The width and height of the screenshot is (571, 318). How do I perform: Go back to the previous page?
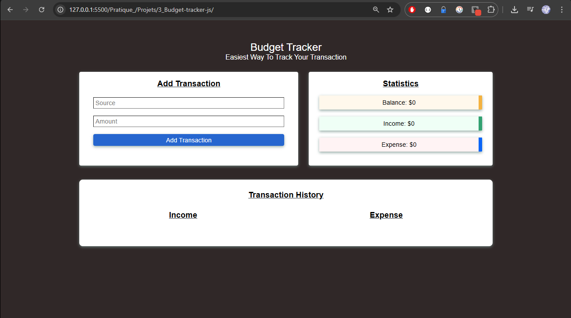point(10,10)
